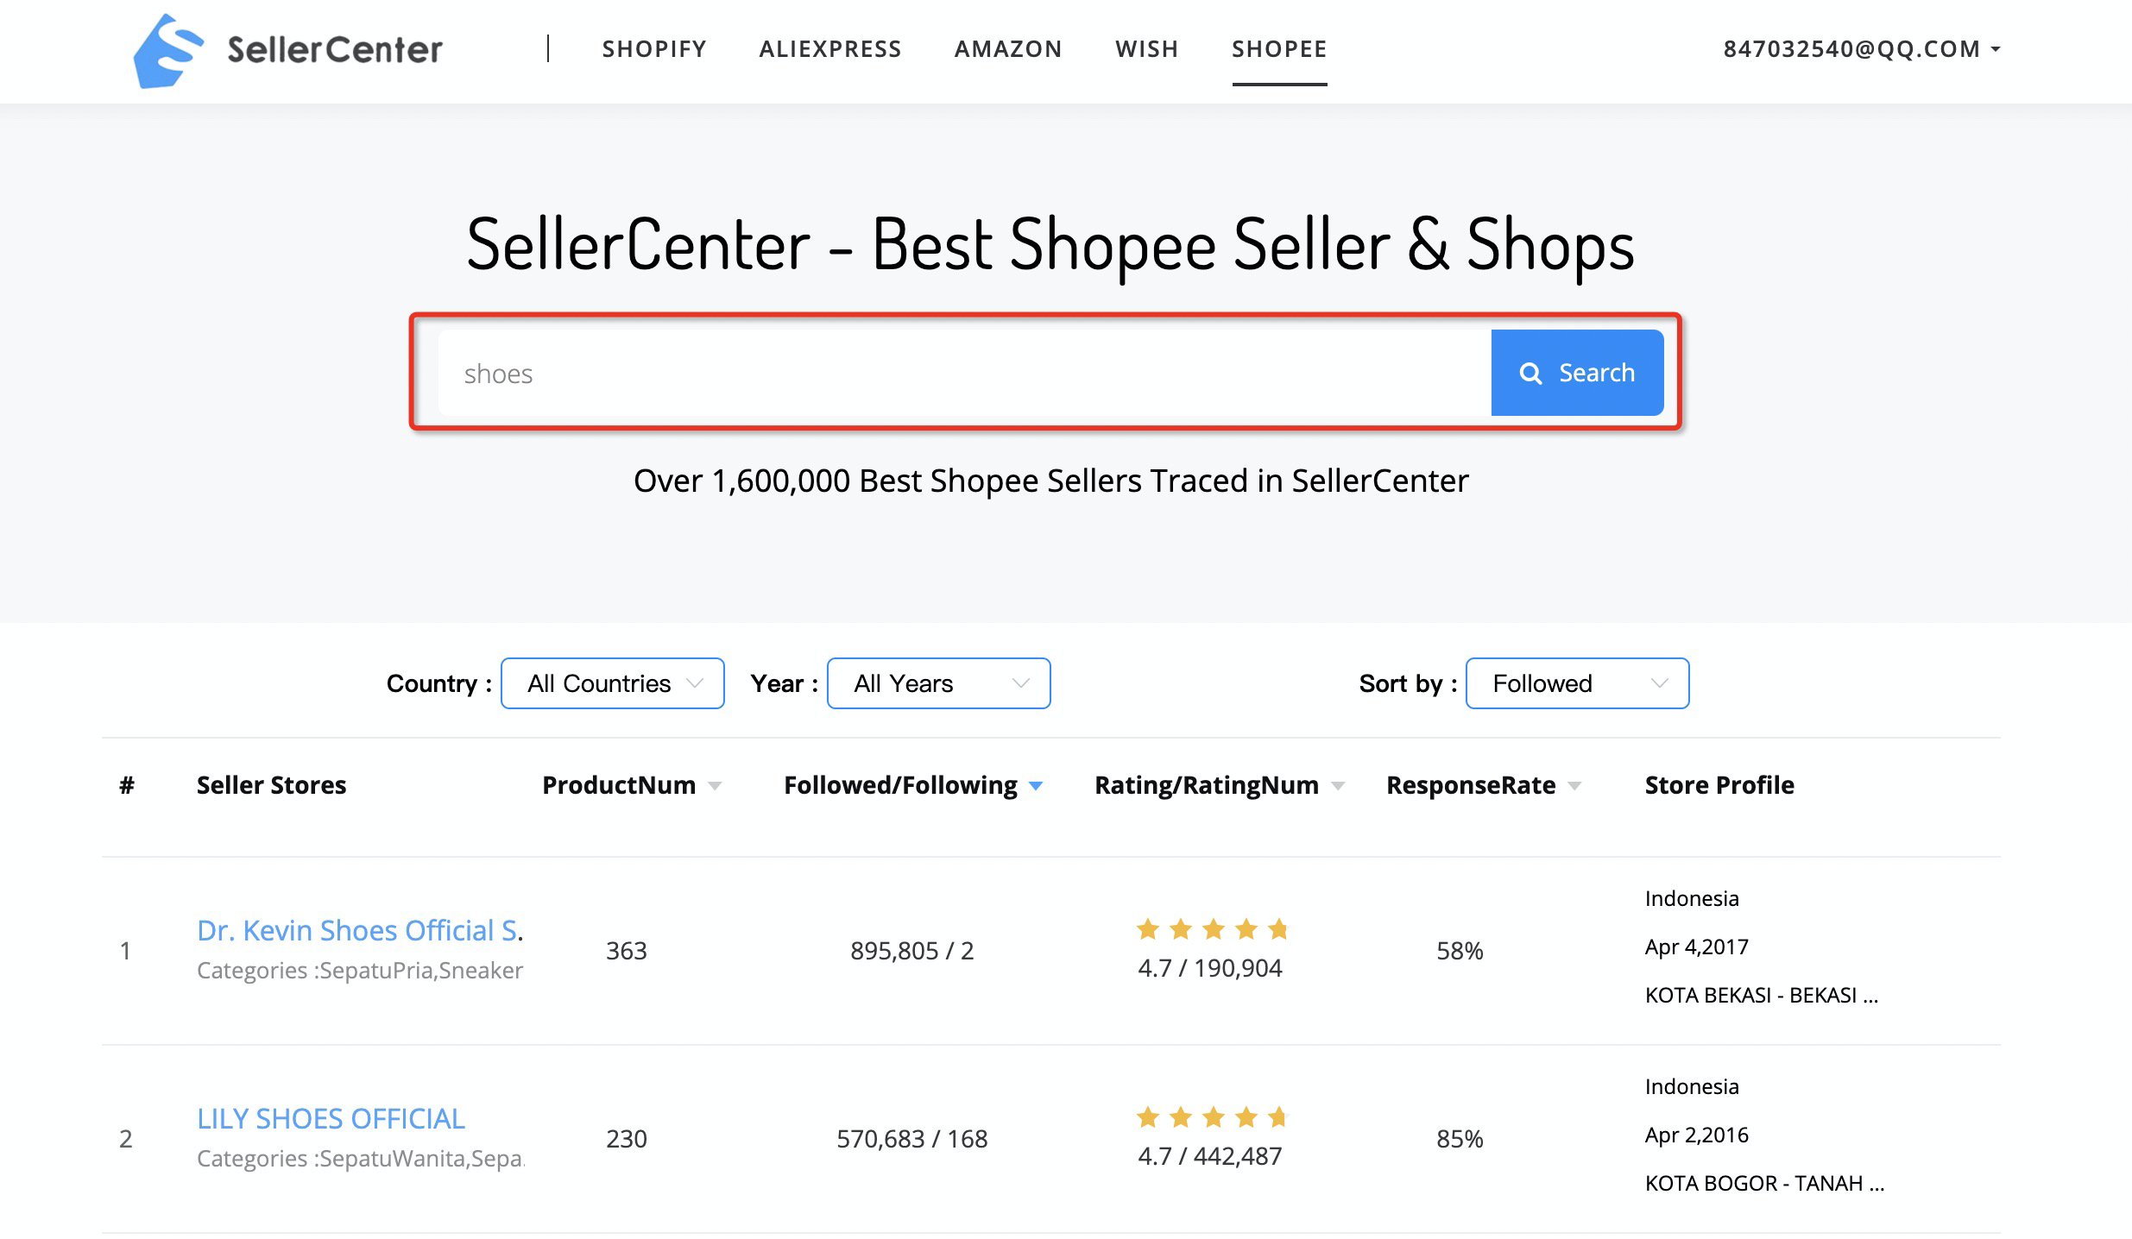Open the Sort by Followed dropdown
Viewport: 2132px width, 1239px height.
click(1578, 683)
